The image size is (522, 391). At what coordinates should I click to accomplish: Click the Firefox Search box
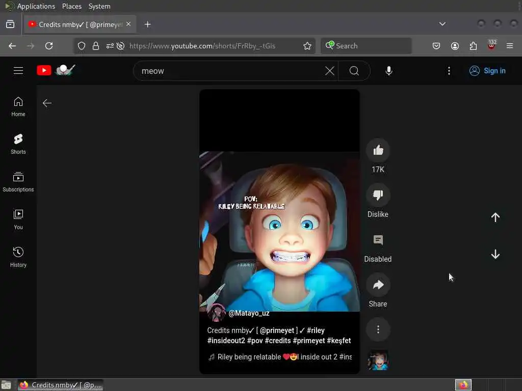pyautogui.click(x=366, y=46)
